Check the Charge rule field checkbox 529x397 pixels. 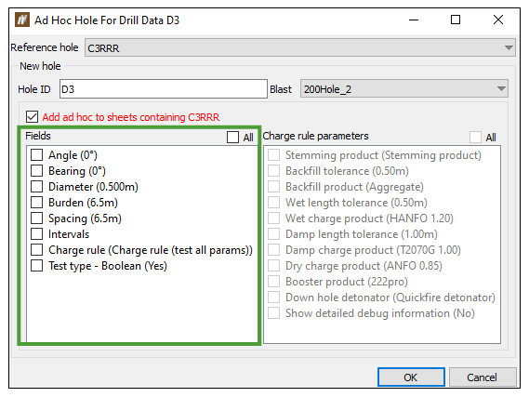point(36,250)
